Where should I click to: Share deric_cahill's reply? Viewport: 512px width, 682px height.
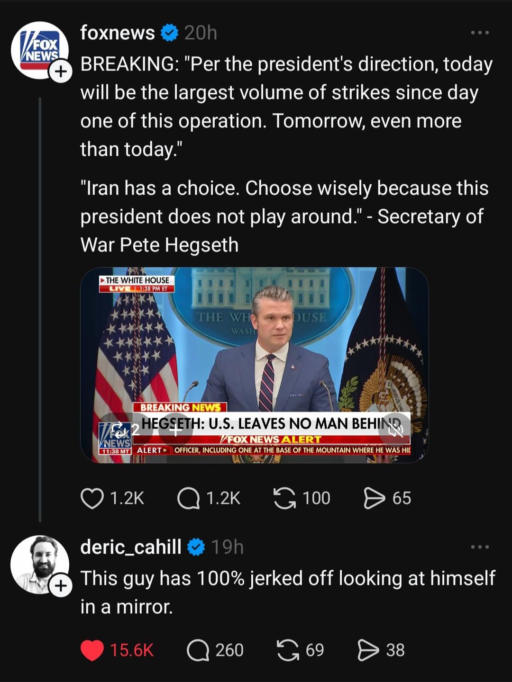[x=368, y=650]
